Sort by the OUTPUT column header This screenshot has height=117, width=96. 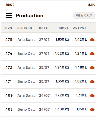pyautogui.click(x=80, y=28)
